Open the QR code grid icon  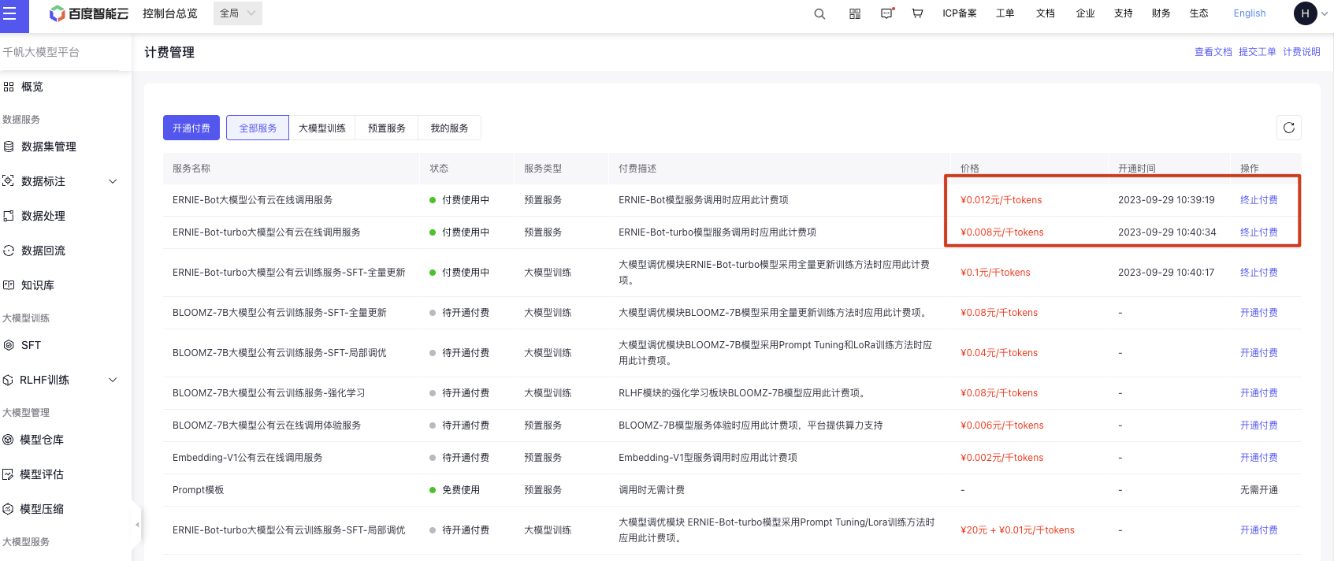click(x=855, y=13)
